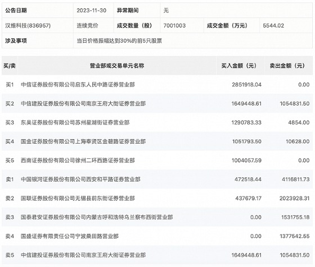Click the 成交数量 value 7001003
This screenshot has width=315, height=267.
[174, 25]
